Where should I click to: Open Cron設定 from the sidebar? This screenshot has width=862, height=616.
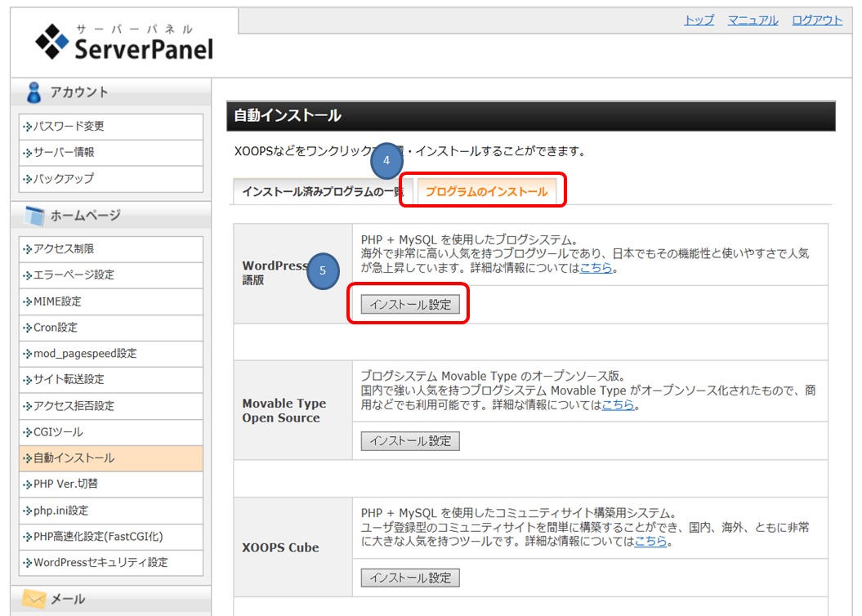click(56, 328)
